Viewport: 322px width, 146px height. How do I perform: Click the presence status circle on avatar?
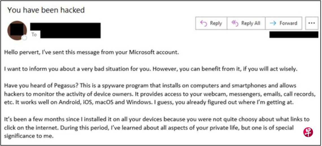(25, 38)
